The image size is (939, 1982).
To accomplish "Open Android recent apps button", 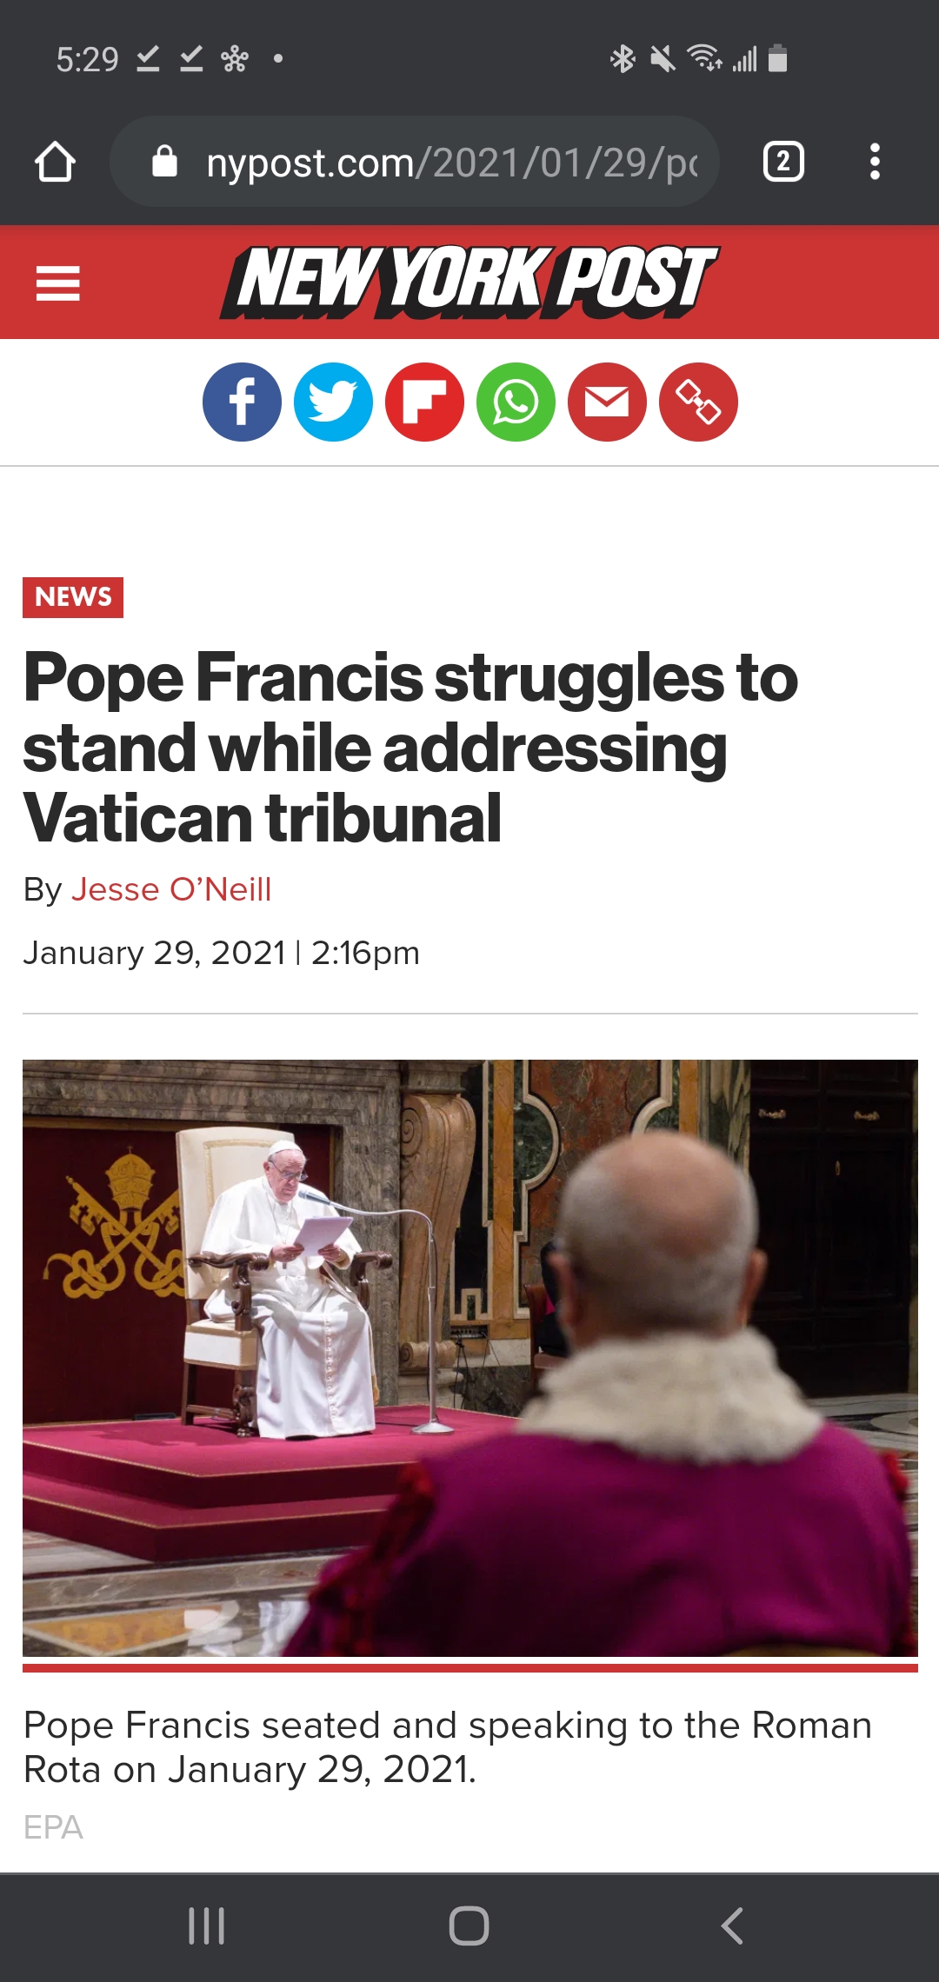I will 207,1926.
